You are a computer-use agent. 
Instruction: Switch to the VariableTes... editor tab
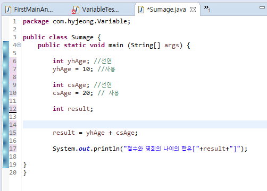96,10
